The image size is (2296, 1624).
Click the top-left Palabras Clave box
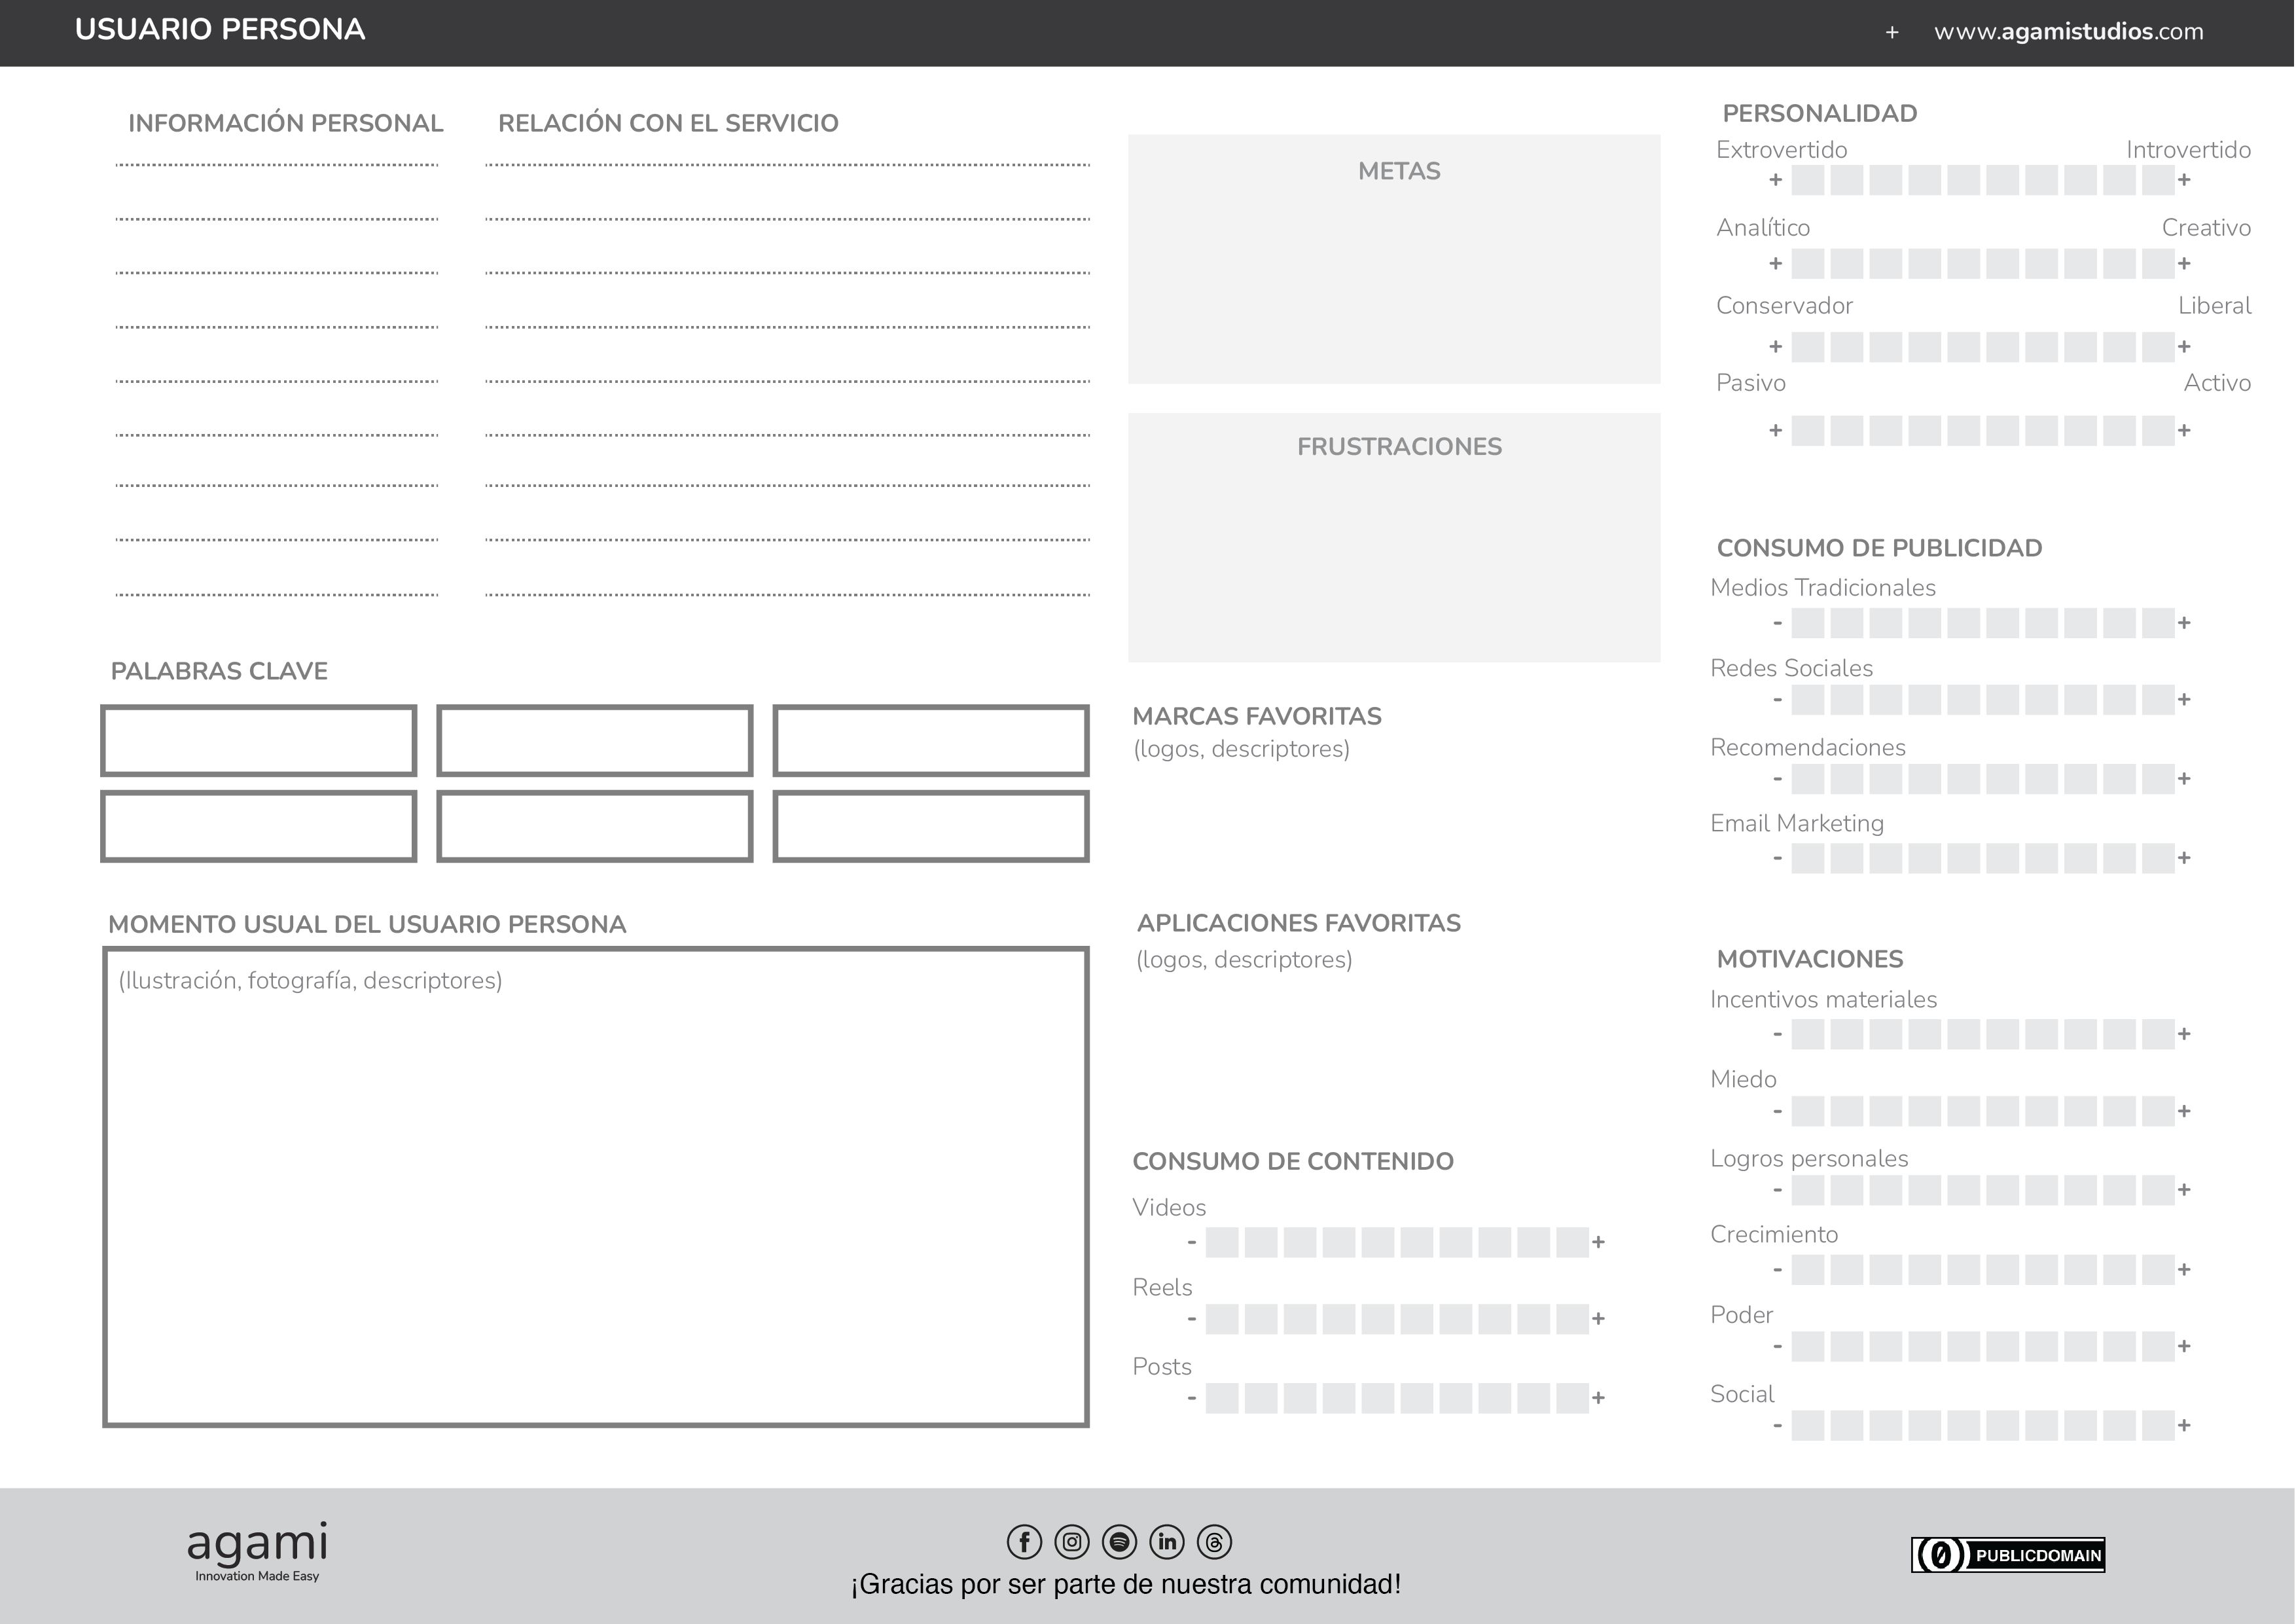coord(259,741)
